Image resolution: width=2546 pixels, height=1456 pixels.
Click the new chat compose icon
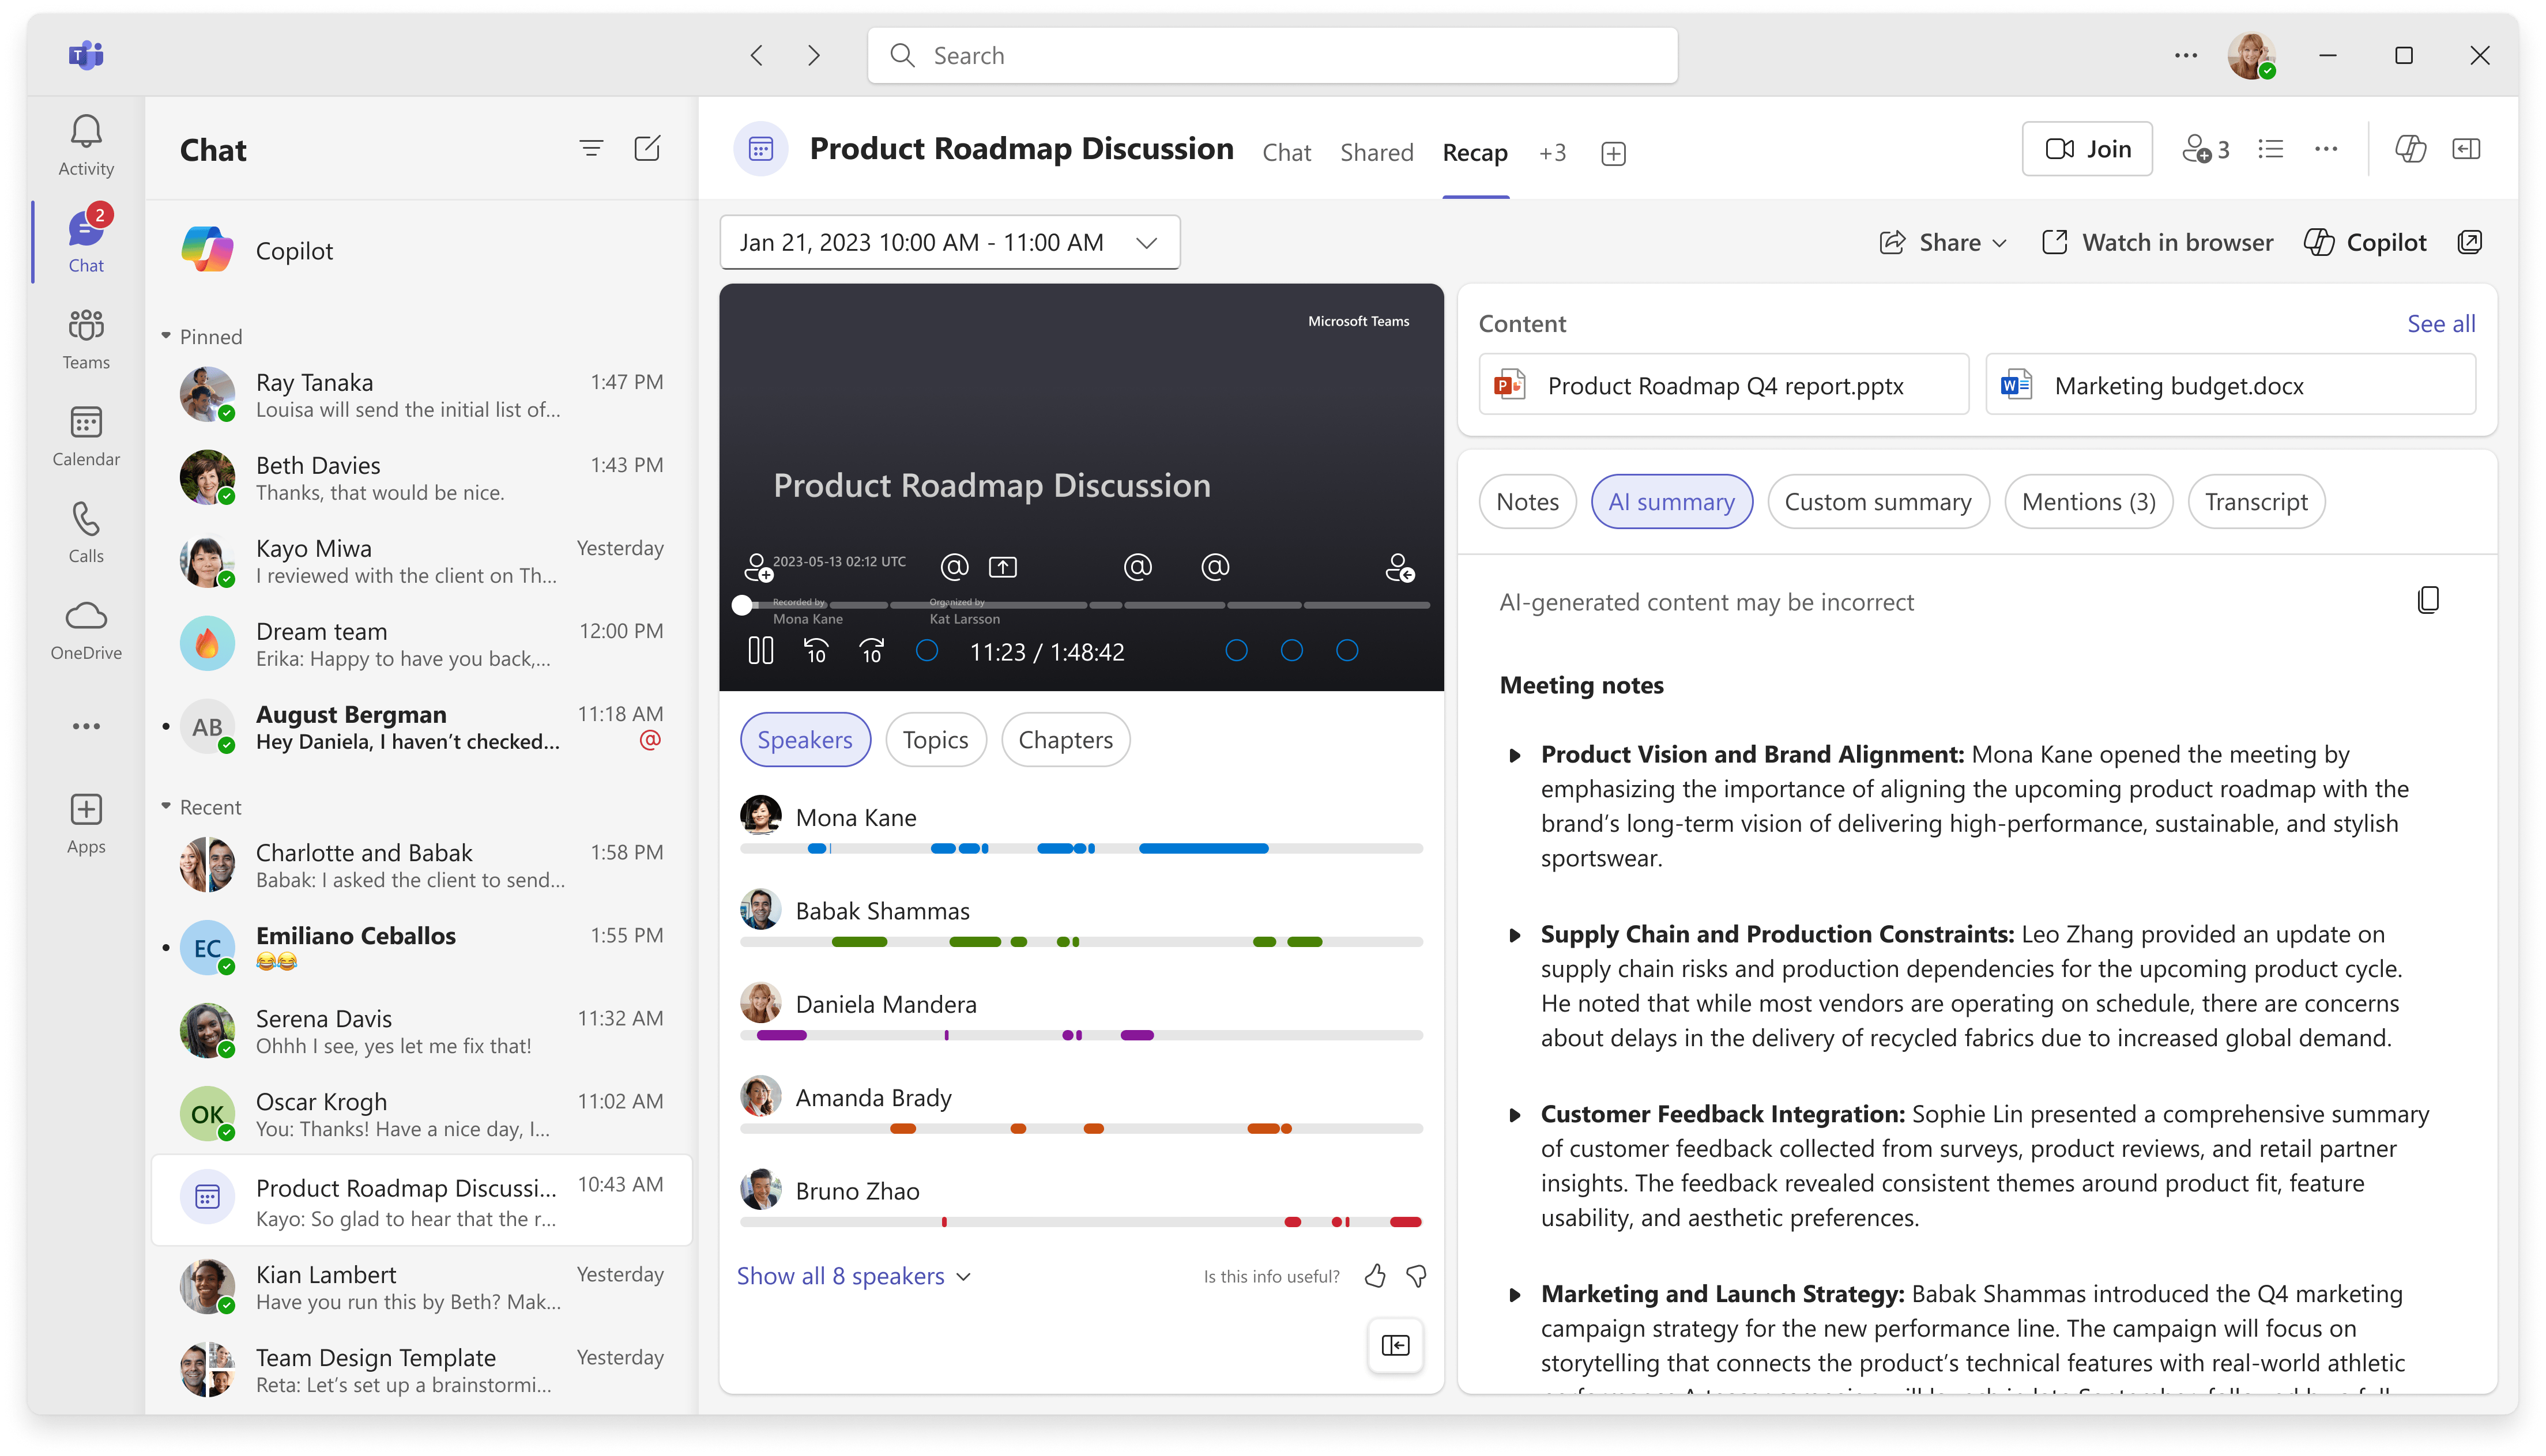647,149
